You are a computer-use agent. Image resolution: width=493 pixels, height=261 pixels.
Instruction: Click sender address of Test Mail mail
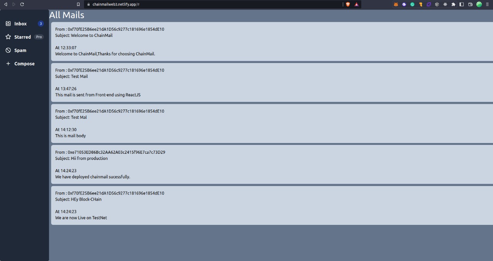[x=116, y=70]
